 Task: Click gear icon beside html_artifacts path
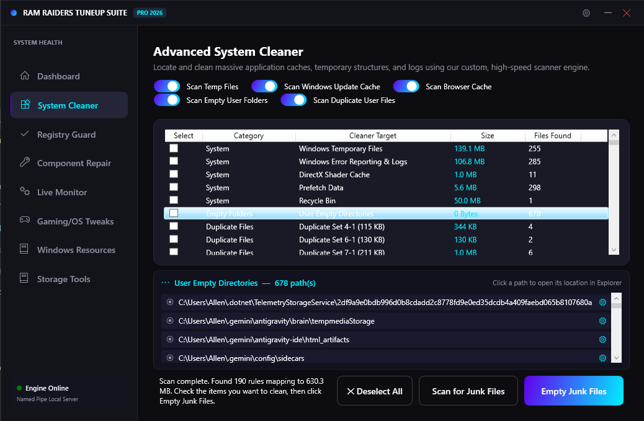(602, 339)
